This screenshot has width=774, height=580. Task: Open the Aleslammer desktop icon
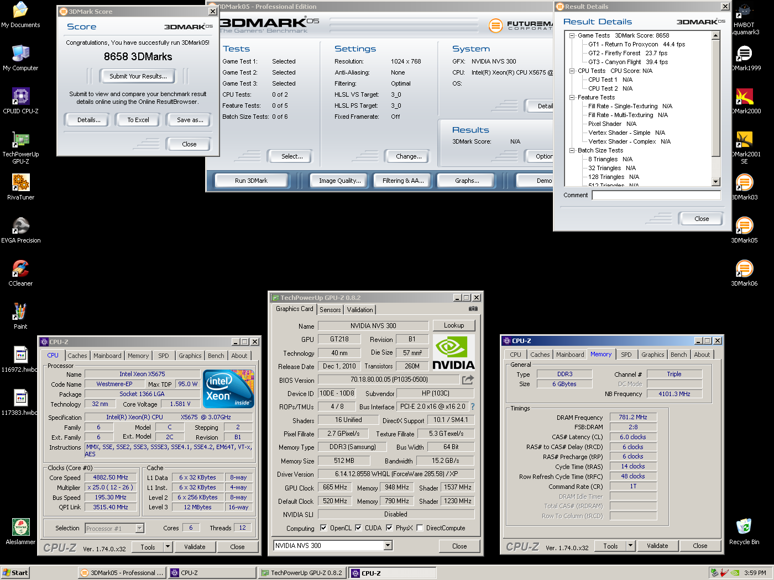[20, 532]
